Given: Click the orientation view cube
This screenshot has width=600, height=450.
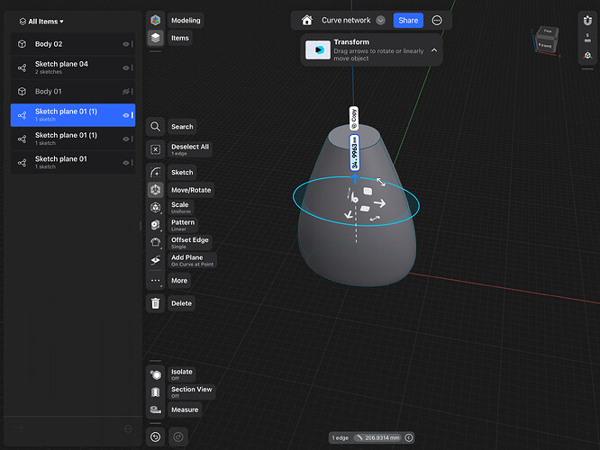Looking at the screenshot, I should (x=546, y=40).
